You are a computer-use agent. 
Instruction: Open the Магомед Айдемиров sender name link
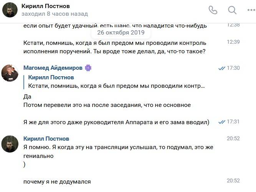(53, 67)
